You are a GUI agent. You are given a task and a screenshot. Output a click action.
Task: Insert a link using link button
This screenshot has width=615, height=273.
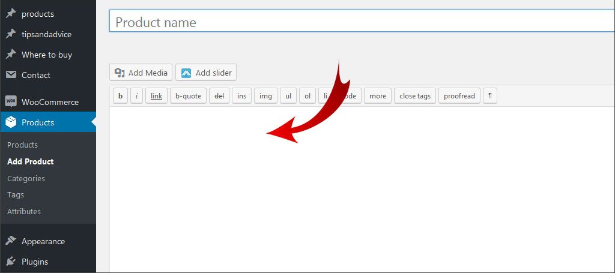156,96
